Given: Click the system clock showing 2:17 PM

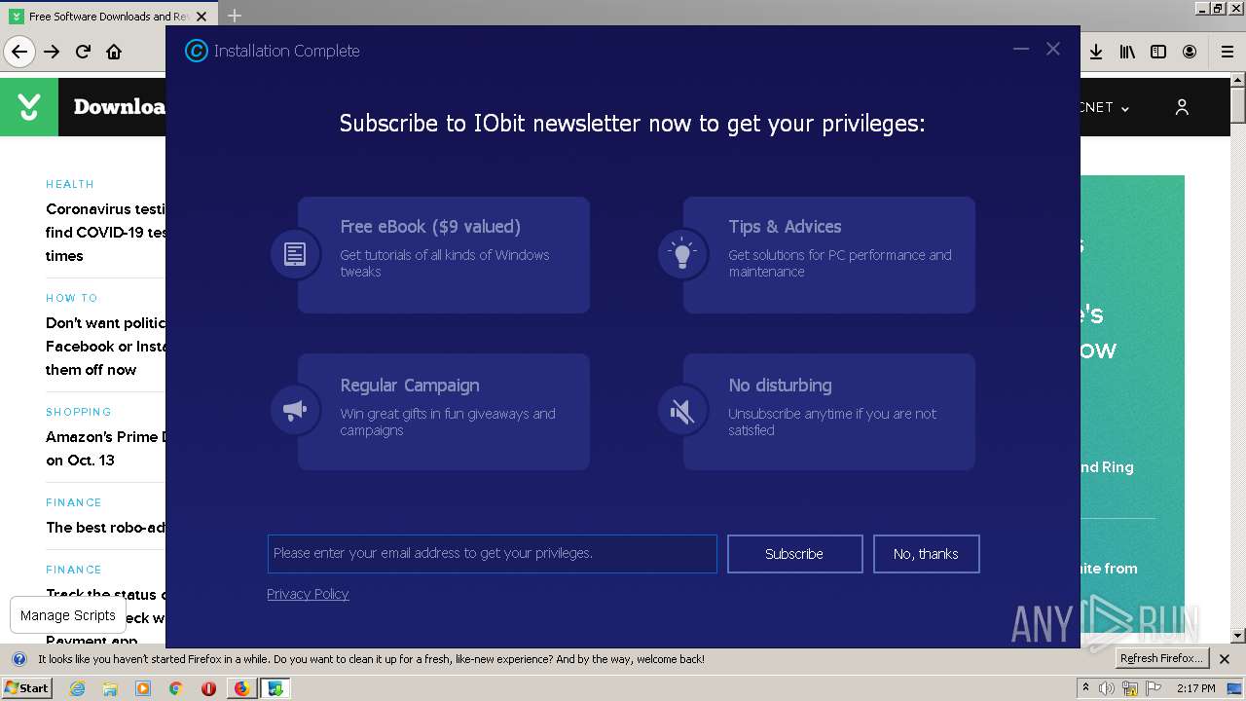Looking at the screenshot, I should (x=1196, y=688).
